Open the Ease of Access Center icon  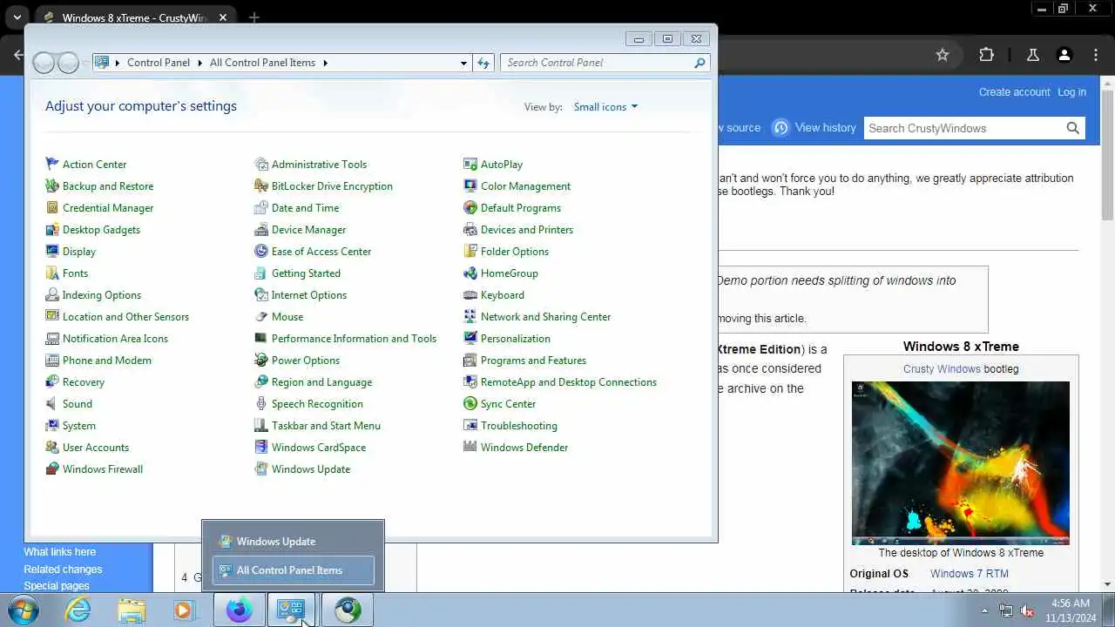[261, 252]
